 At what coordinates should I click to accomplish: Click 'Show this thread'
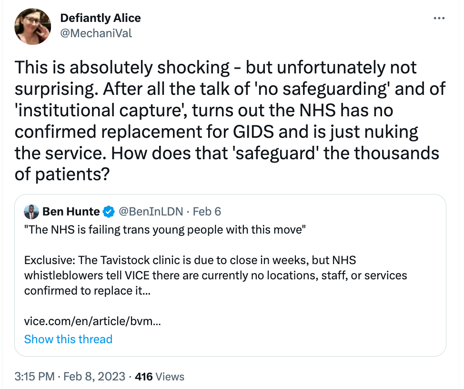[68, 339]
